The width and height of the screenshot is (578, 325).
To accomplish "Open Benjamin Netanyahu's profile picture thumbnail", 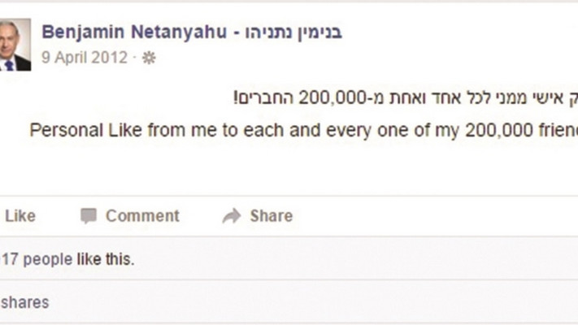I will coord(15,45).
